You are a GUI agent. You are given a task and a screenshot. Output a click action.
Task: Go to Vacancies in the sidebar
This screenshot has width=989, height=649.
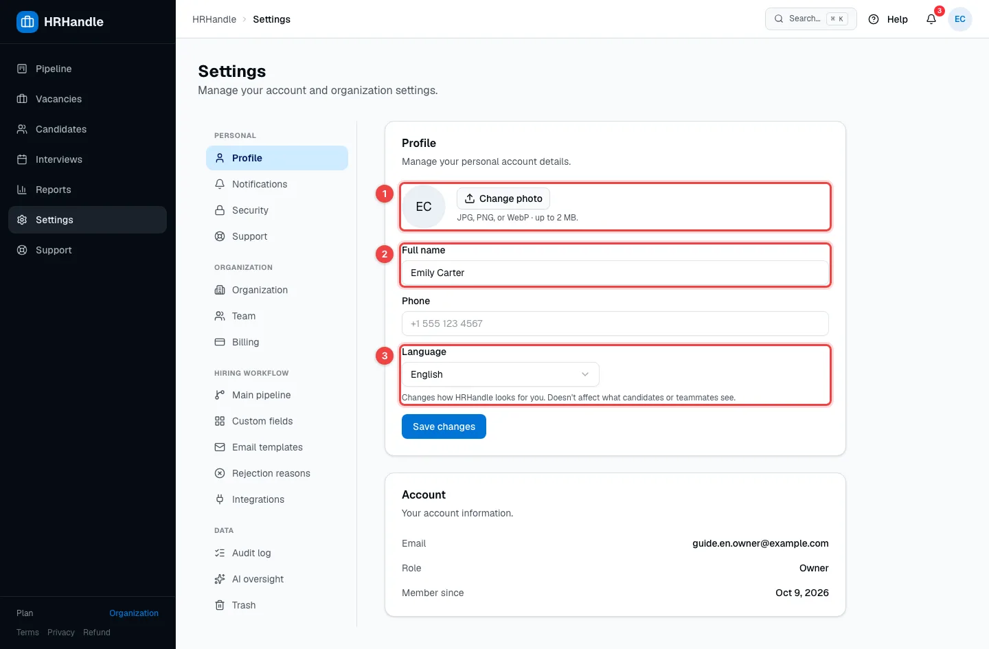(87, 99)
